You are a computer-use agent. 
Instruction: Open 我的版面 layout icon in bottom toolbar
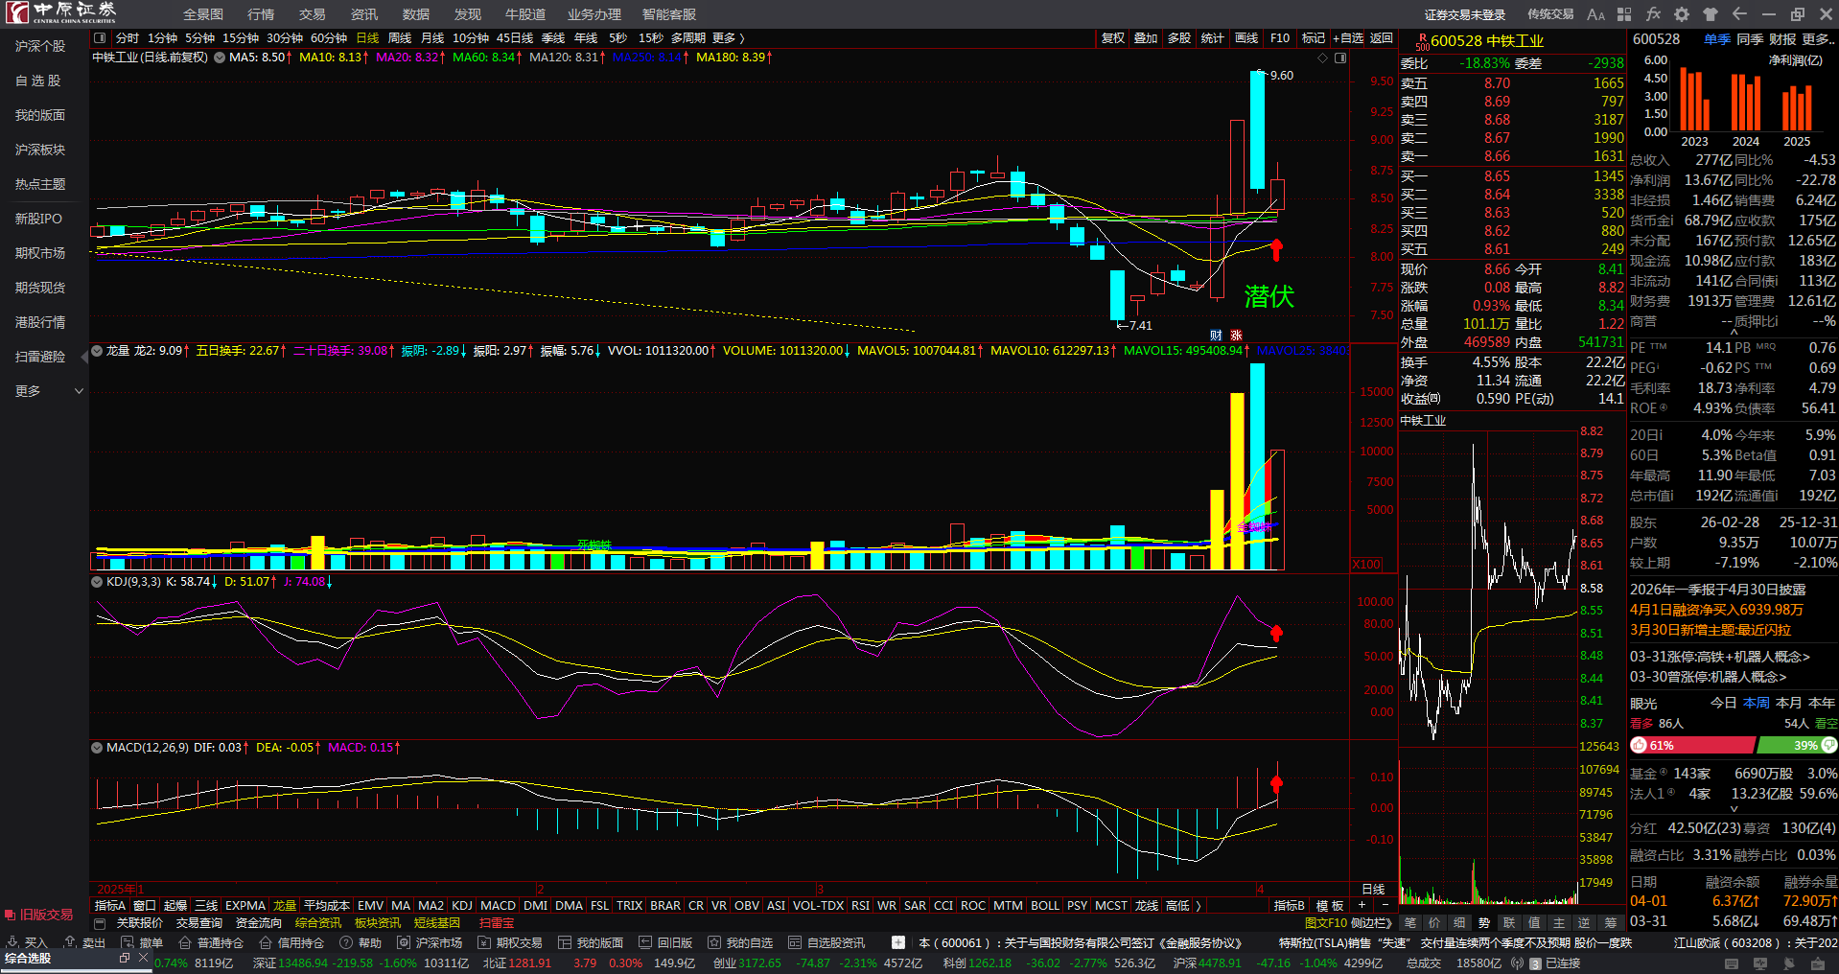tap(565, 942)
